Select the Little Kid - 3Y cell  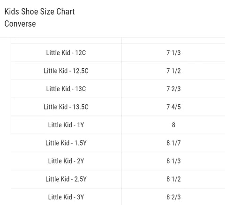coord(66,197)
